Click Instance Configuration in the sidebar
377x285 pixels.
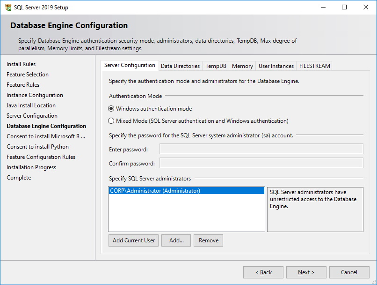35,95
